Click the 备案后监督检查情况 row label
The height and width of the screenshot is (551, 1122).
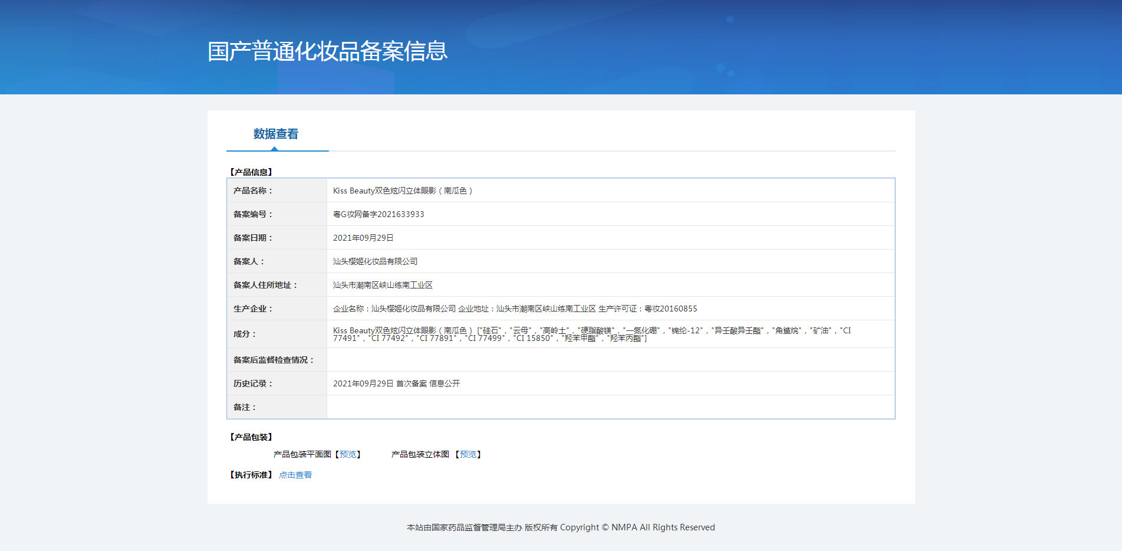pyautogui.click(x=274, y=360)
